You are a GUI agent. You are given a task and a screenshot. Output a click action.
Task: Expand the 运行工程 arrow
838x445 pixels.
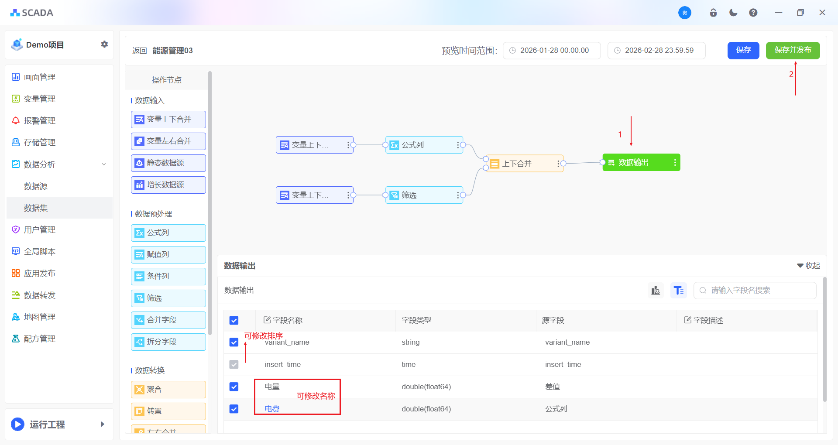[x=103, y=424]
